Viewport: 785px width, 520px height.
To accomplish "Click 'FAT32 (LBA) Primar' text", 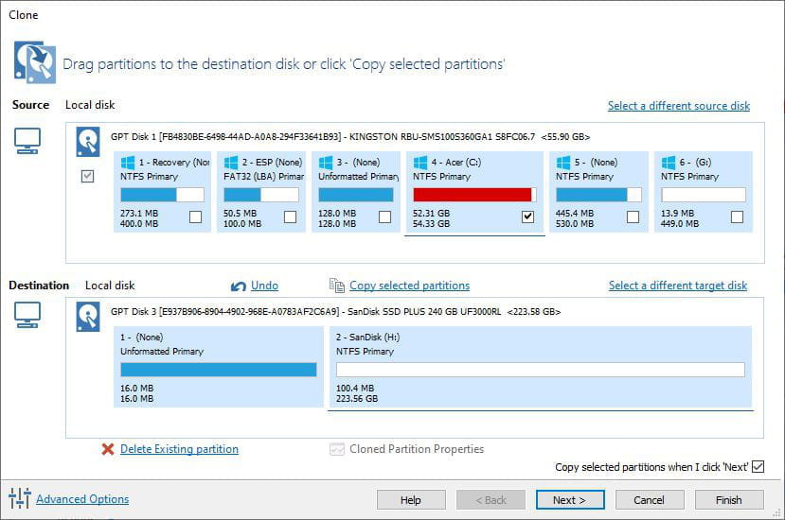I will (264, 177).
